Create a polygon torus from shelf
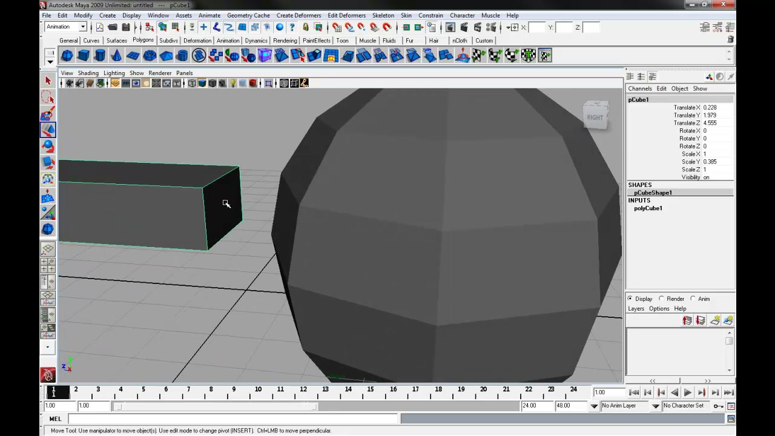This screenshot has width=775, height=436. coord(149,56)
